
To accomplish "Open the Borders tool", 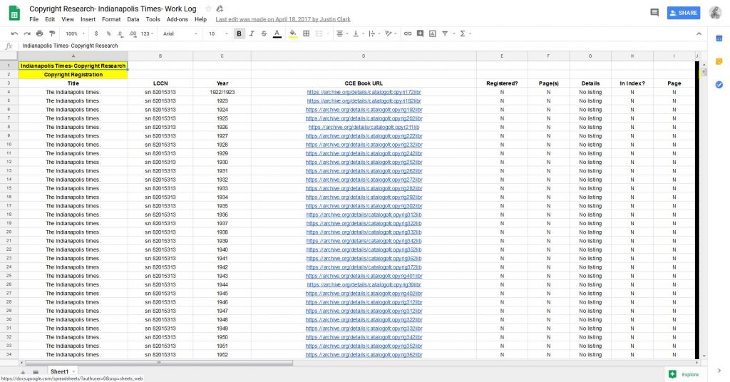I will [x=307, y=33].
